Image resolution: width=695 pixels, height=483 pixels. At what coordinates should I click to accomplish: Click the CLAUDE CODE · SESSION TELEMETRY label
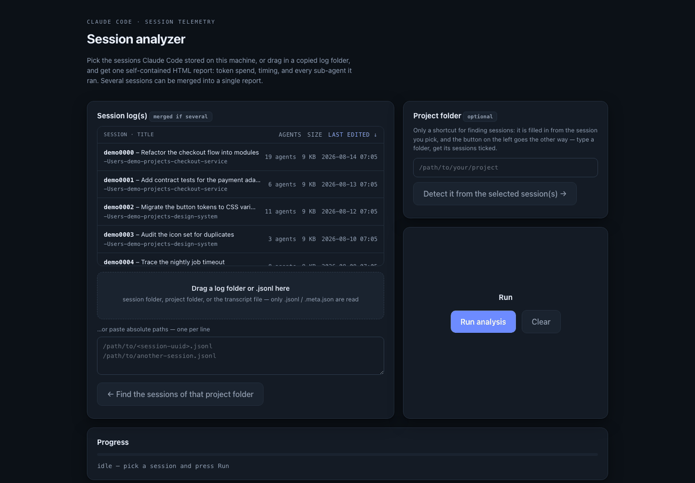[x=151, y=22]
